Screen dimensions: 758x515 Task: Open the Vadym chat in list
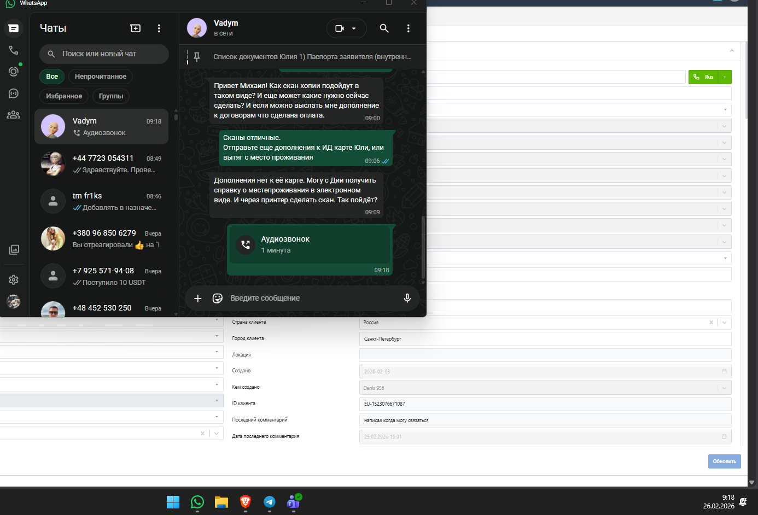pyautogui.click(x=101, y=126)
